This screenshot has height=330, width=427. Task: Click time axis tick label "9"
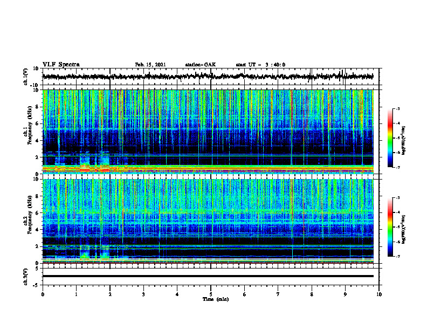(x=345, y=294)
